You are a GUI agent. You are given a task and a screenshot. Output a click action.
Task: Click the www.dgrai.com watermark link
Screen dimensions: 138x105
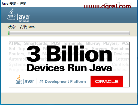(107, 6)
